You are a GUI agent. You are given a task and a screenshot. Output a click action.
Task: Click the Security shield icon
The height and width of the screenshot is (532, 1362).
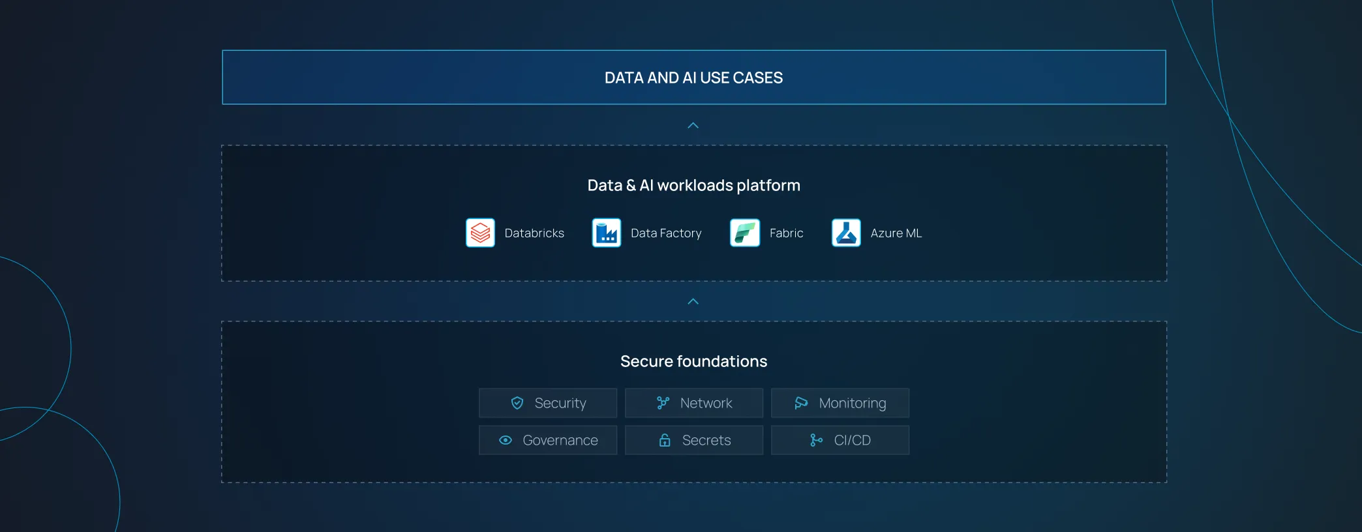tap(517, 403)
